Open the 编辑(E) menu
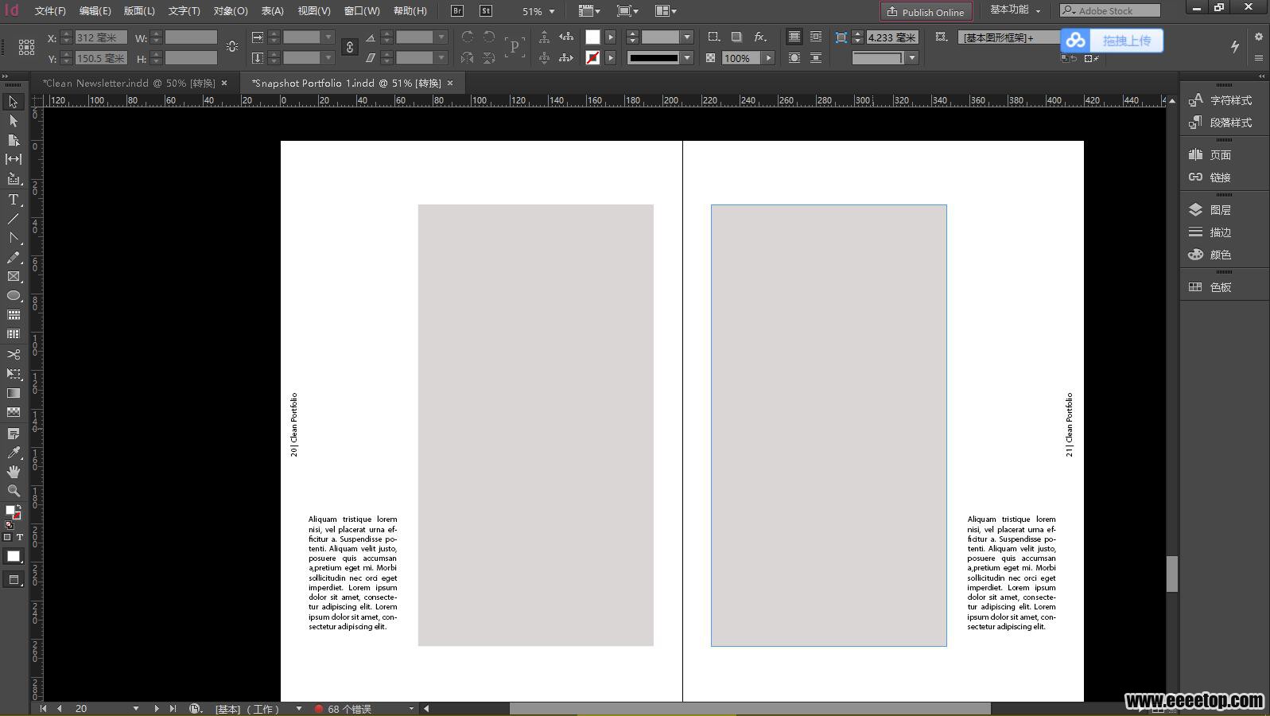This screenshot has width=1270, height=716. click(95, 11)
